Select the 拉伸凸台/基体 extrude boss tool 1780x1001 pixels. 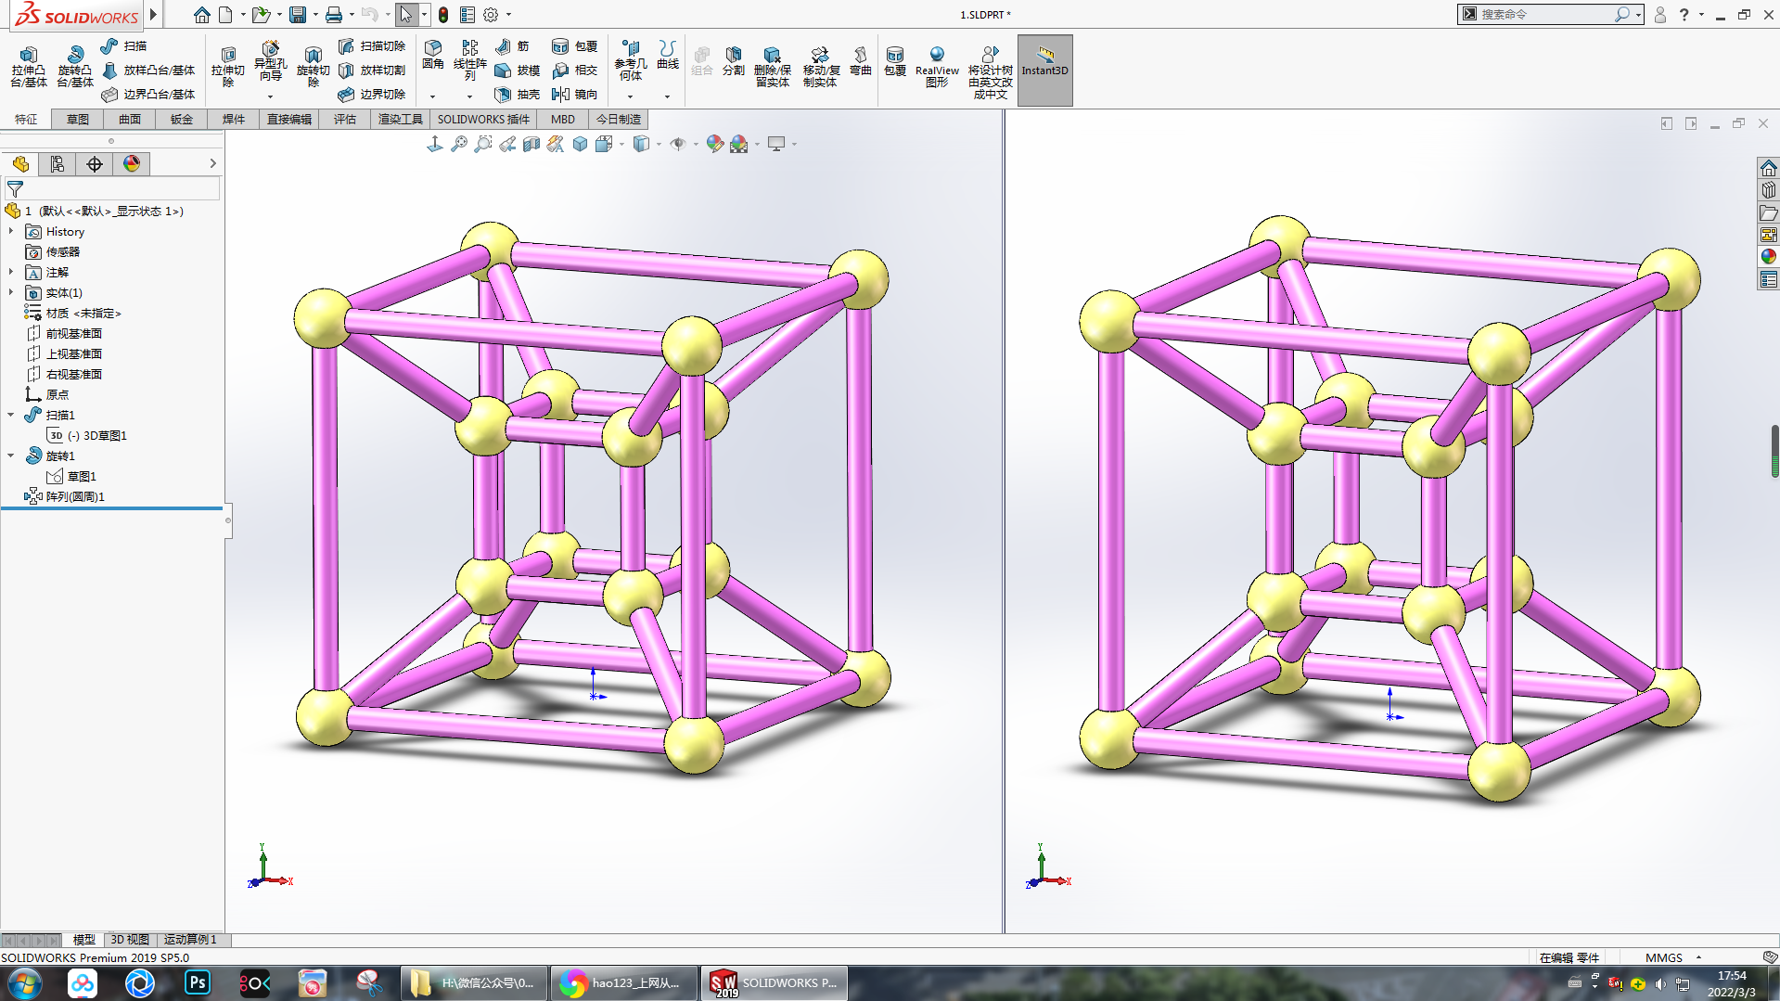tap(29, 67)
